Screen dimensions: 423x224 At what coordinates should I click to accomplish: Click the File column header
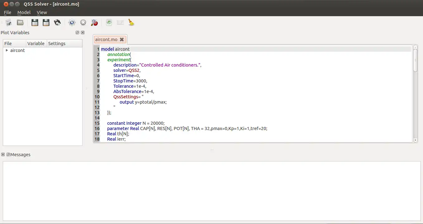pos(14,44)
